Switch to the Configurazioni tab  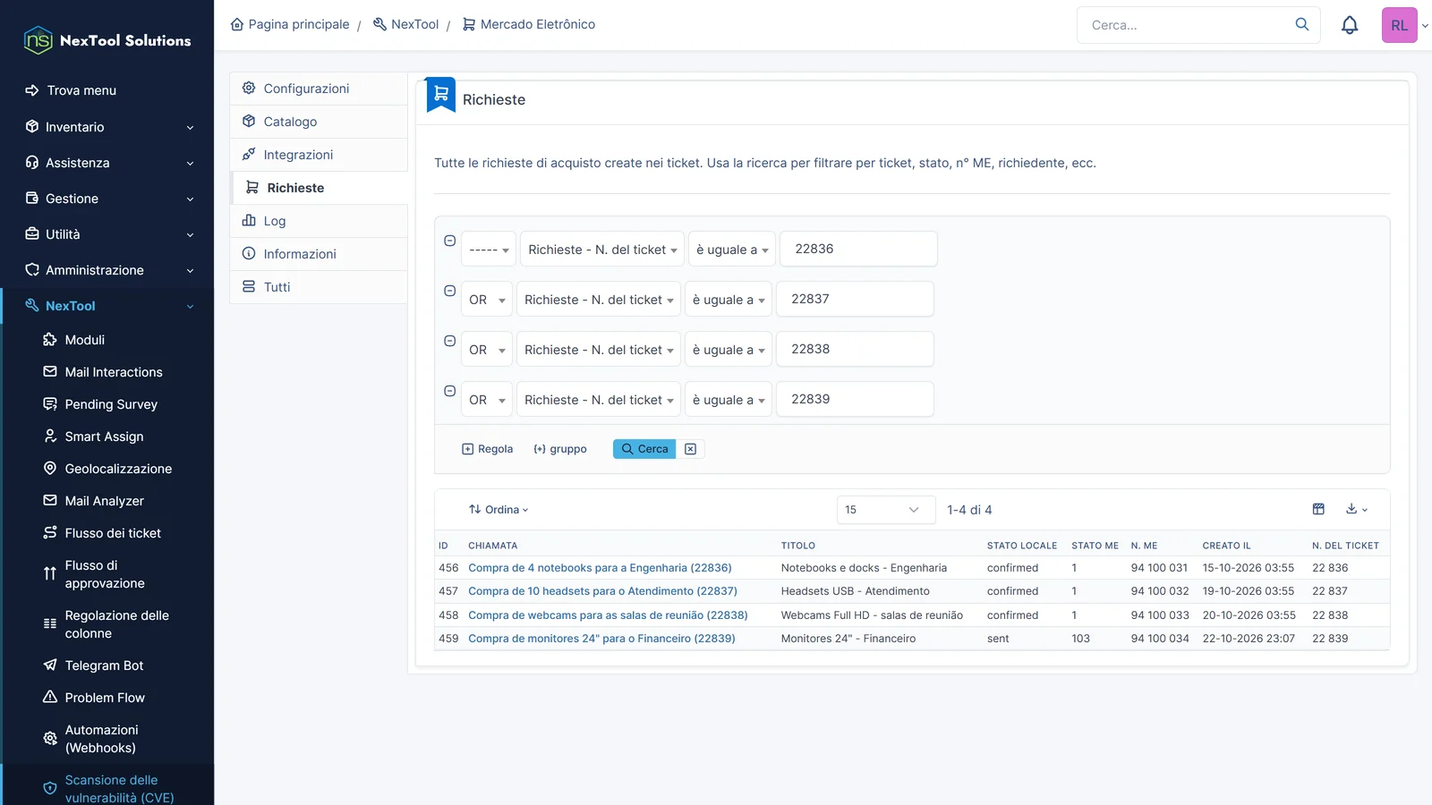(319, 89)
